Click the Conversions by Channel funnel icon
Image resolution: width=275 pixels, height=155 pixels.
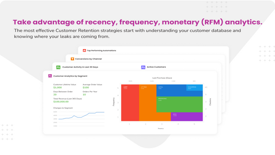click(72, 59)
